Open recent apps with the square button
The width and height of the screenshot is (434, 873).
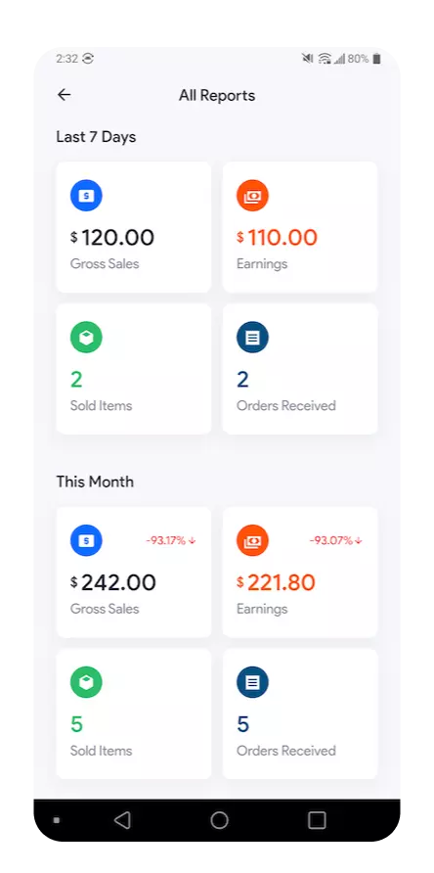pyautogui.click(x=317, y=819)
